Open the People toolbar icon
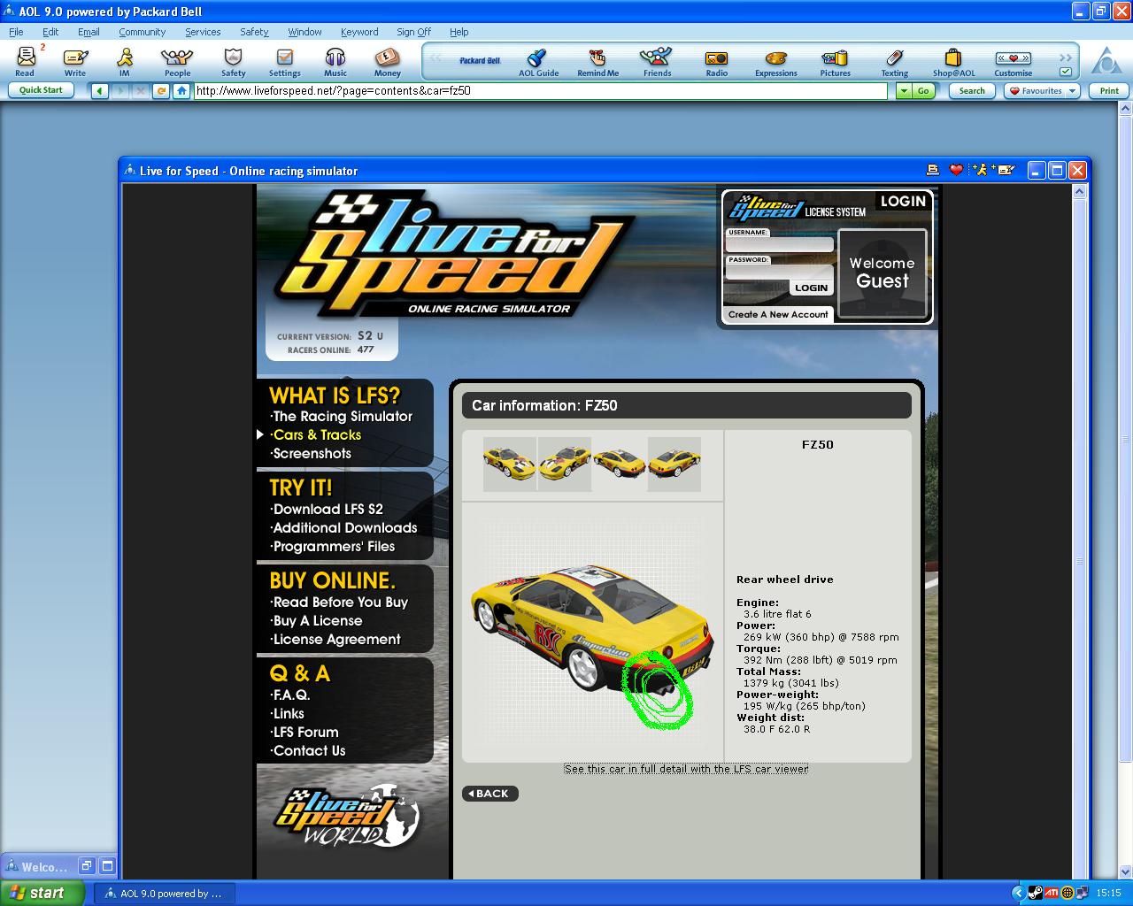Screen dimensions: 1133x906 (177, 61)
